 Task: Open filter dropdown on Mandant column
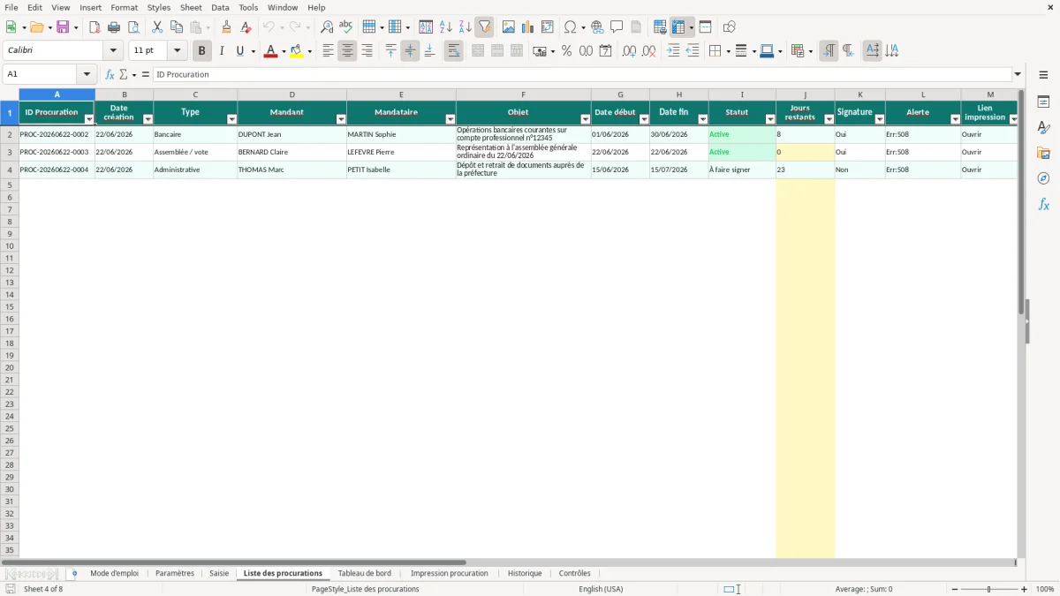[341, 119]
